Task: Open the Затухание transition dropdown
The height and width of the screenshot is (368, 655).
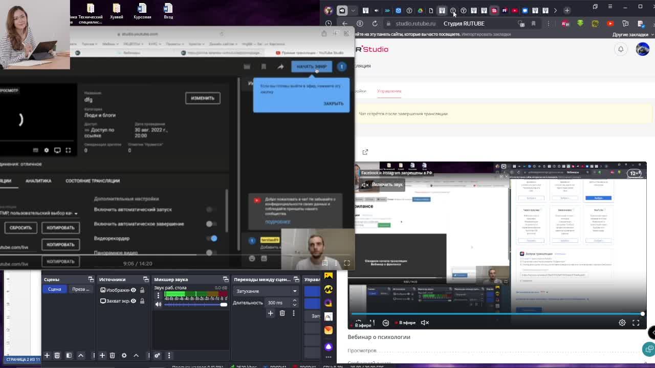Action: coord(266,291)
